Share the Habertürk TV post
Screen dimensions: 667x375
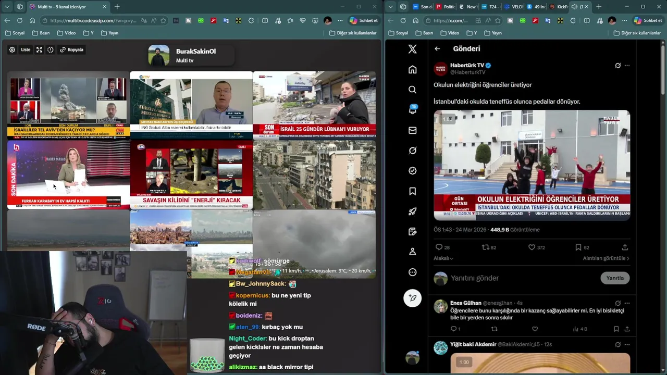(625, 247)
